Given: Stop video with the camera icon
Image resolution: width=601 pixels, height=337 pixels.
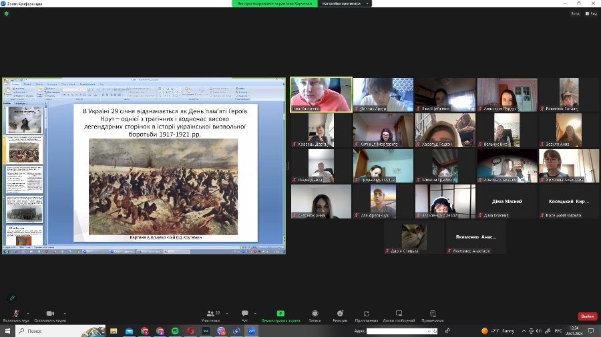Looking at the screenshot, I should [50, 313].
